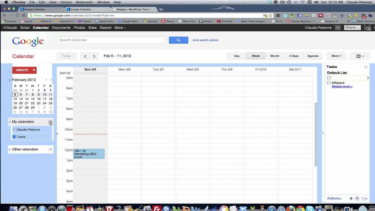
Task: Add a new task with plus icon
Action: pyautogui.click(x=351, y=199)
